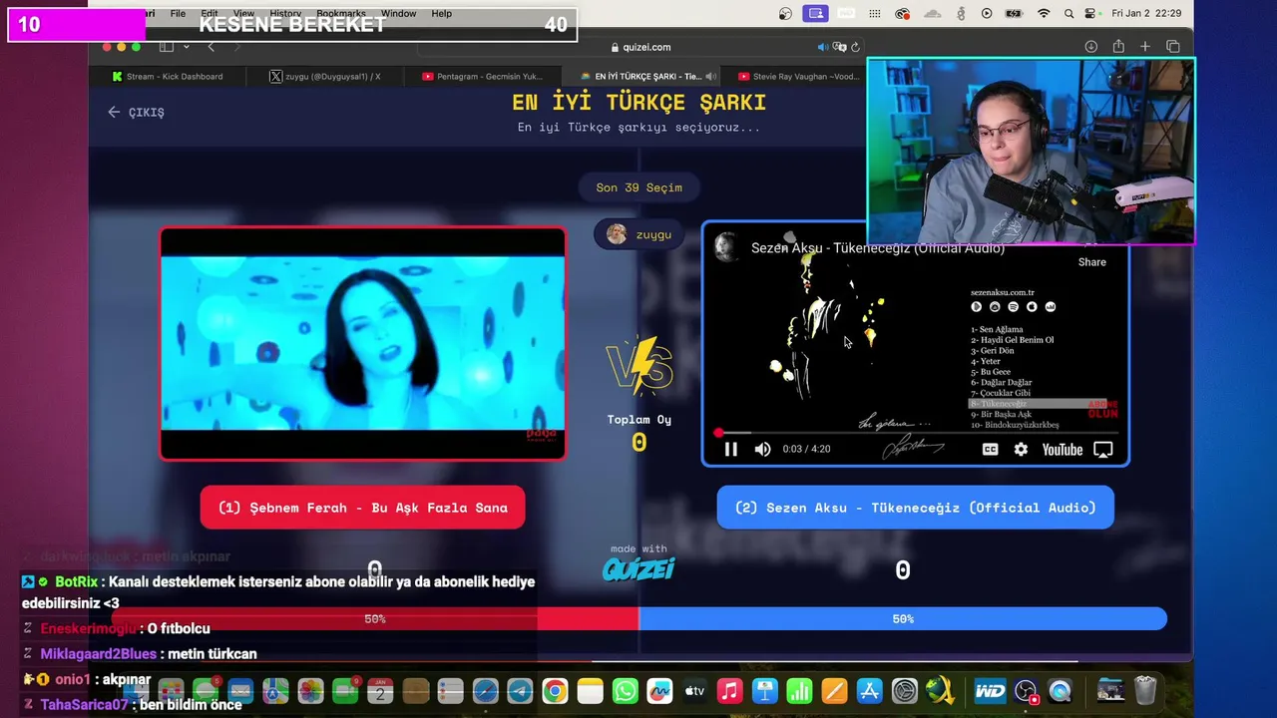
Task: Click the menu bar Now Playing icon
Action: point(987,14)
